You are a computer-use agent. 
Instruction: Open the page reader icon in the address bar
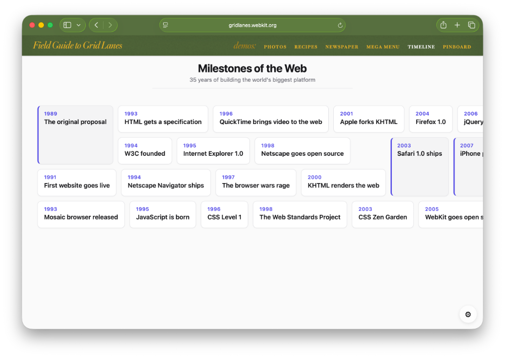[165, 25]
